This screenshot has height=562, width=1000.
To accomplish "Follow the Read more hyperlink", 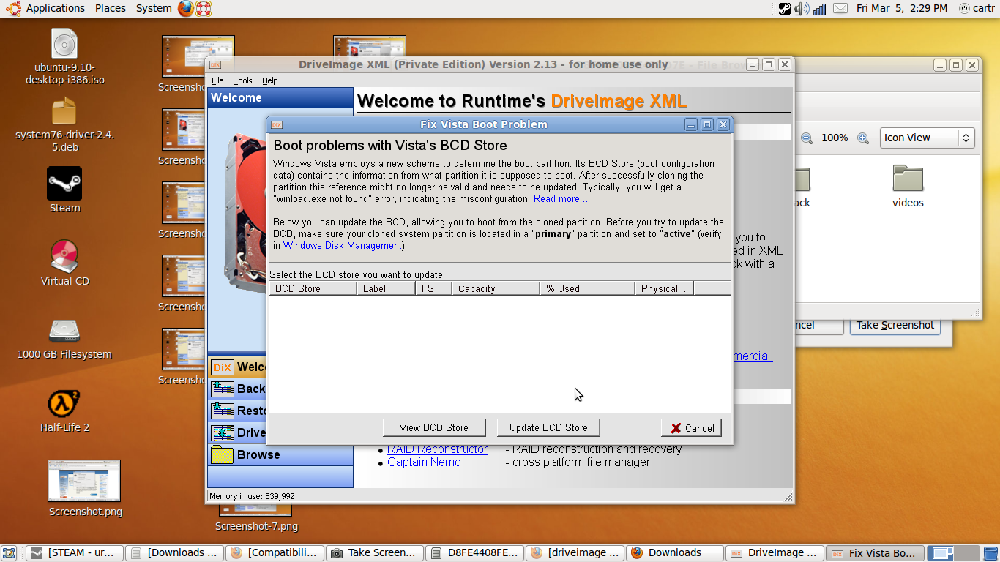I will point(560,198).
